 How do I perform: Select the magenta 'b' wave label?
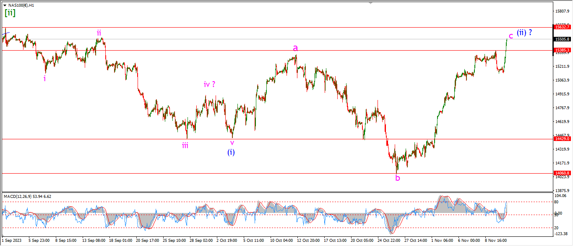pos(398,178)
